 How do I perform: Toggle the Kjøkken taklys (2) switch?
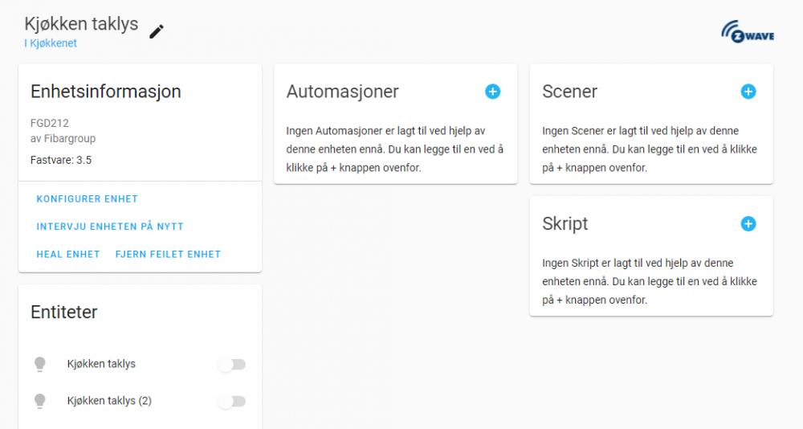[232, 401]
